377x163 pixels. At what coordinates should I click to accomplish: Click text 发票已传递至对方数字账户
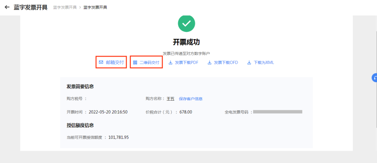[186, 53]
